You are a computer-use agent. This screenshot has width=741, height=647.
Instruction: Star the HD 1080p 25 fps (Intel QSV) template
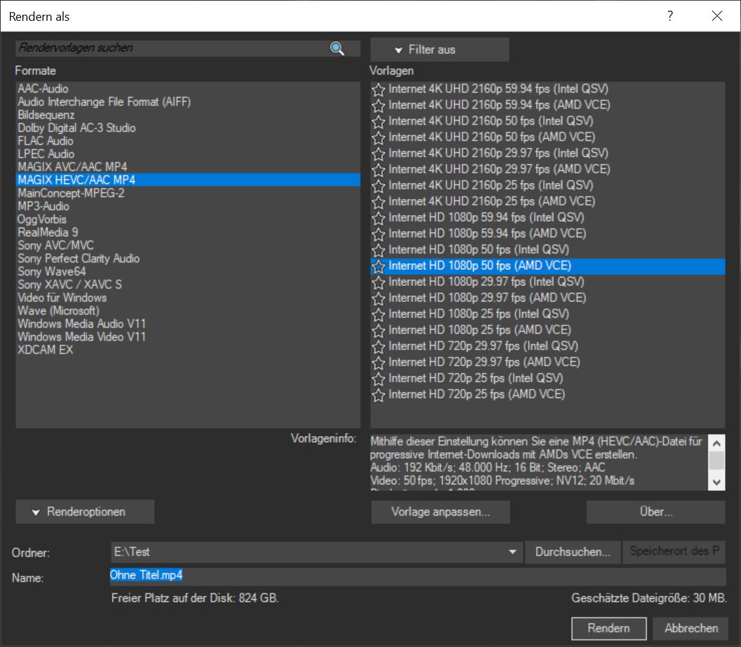pyautogui.click(x=378, y=315)
